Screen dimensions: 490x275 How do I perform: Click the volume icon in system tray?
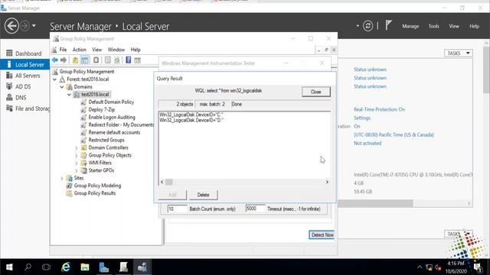[x=438, y=267]
